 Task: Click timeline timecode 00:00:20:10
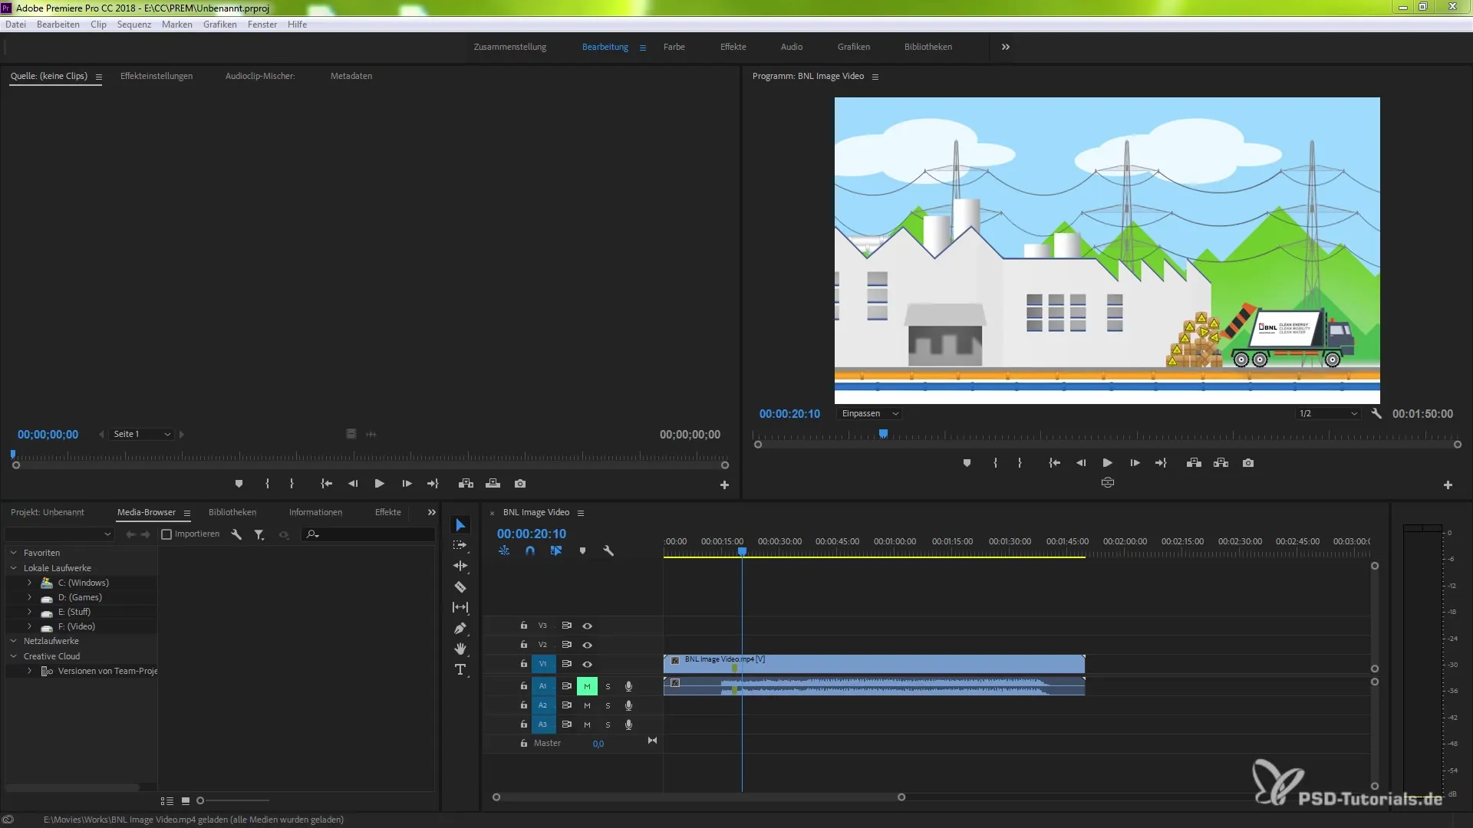[x=532, y=534]
